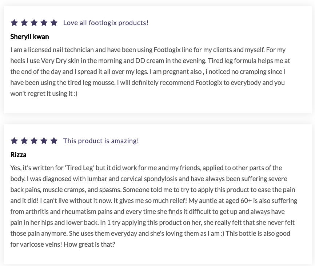
Task: Click 'Love all footlogix products!' review title
Action: click(105, 23)
